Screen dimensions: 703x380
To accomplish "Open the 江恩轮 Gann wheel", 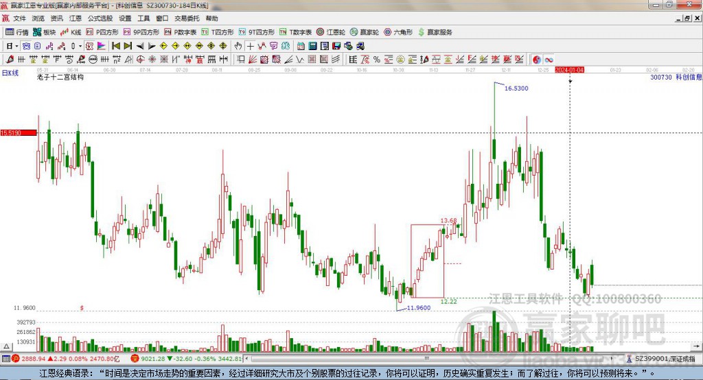I will coord(331,32).
